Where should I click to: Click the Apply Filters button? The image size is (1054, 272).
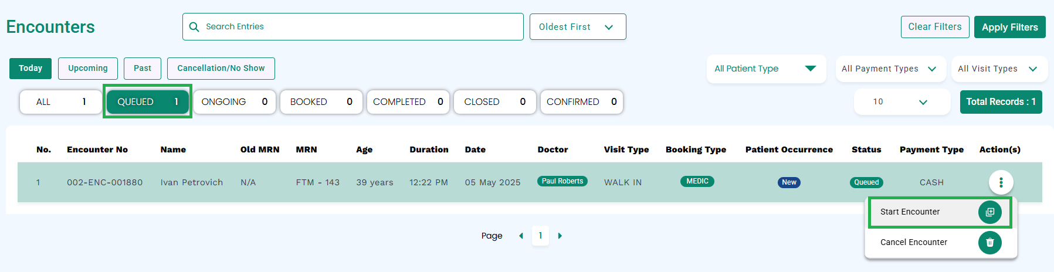click(1009, 27)
